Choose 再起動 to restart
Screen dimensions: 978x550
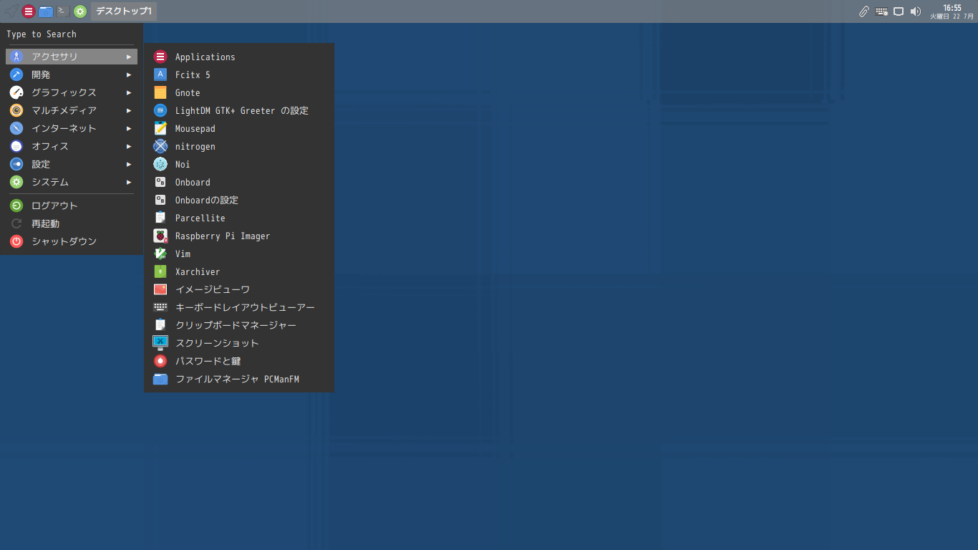coord(72,223)
